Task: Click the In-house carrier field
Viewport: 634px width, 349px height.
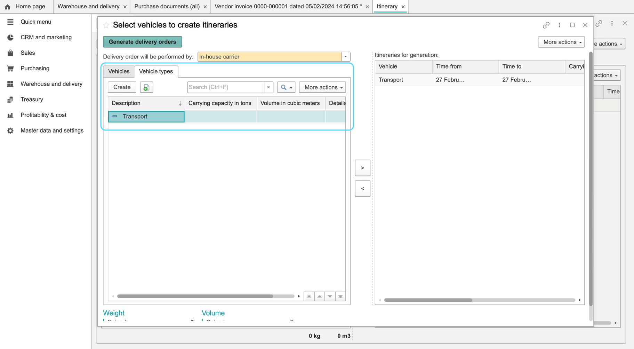Action: tap(270, 57)
